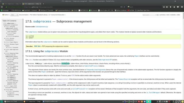
Task: Open the TimeoutExpired link
Action: pos(124,79)
